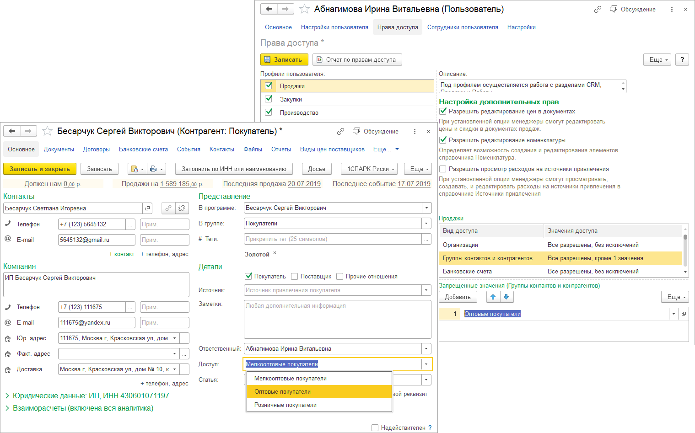Toggle Покупатель checkbox
The image size is (695, 433).
click(248, 276)
